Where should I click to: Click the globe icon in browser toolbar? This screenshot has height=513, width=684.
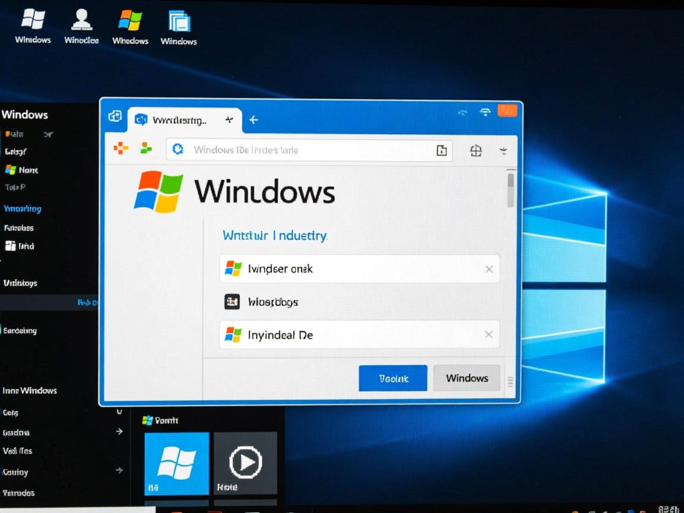coord(476,151)
